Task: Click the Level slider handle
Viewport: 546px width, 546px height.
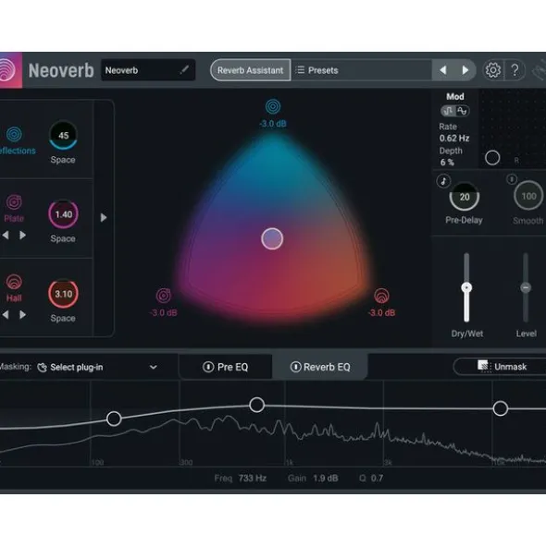Action: tap(526, 287)
